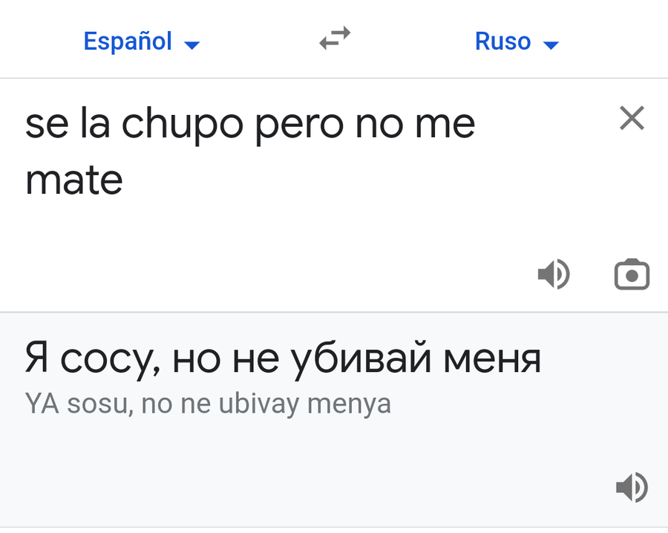This screenshot has width=668, height=533.
Task: Click blank area of the translation panel
Action: [x=297, y=475]
